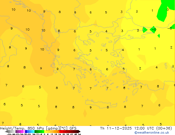
Task: Click the '12:00 UTC' time text
Action: [144, 128]
